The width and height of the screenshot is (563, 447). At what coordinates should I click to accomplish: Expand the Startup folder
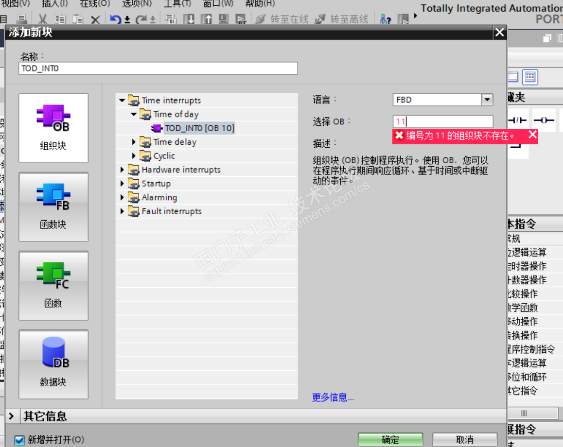[122, 184]
